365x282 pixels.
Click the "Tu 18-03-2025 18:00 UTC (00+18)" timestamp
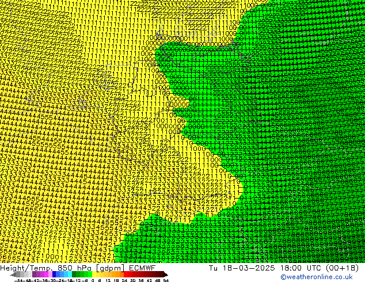283,268
